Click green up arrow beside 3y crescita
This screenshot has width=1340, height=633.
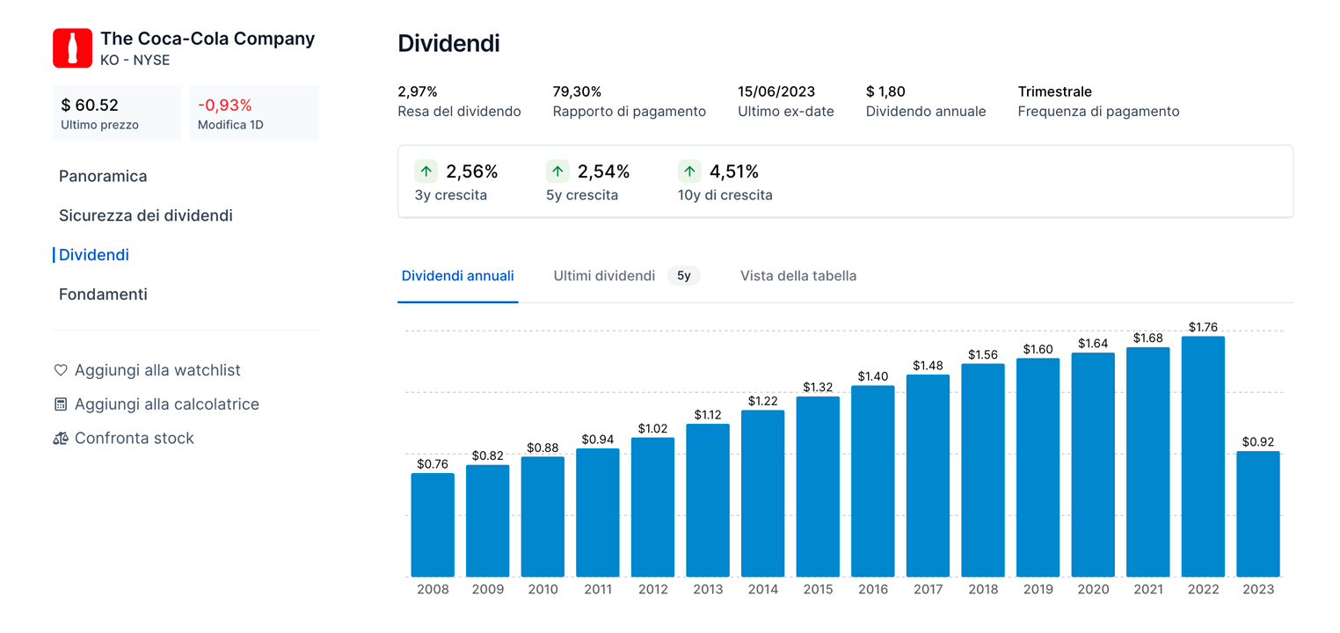coord(426,171)
